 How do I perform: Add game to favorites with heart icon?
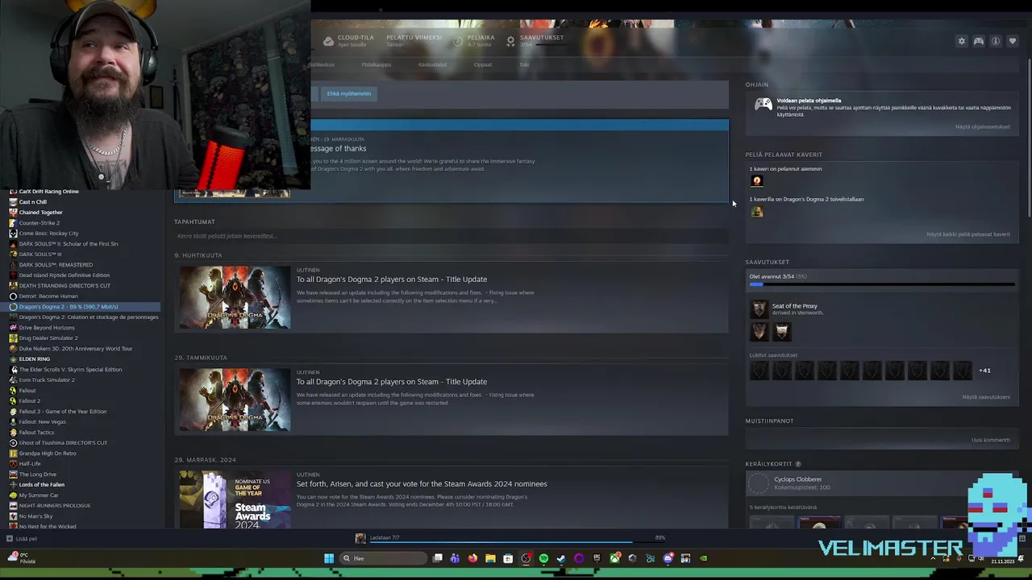pos(1013,41)
